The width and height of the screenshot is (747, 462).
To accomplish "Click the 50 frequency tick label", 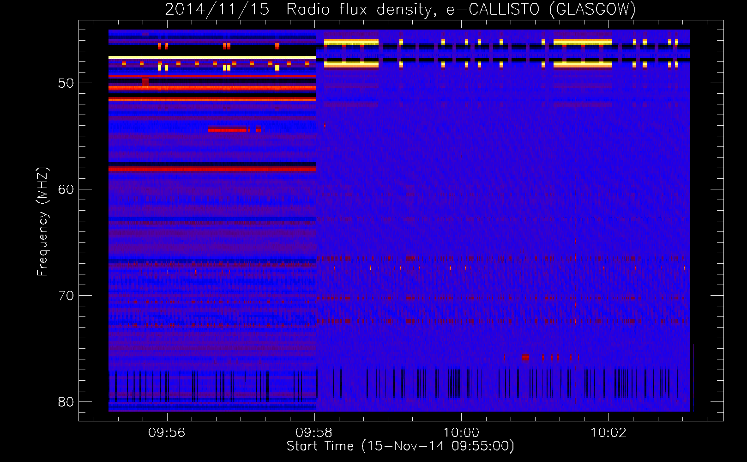I will click(66, 83).
